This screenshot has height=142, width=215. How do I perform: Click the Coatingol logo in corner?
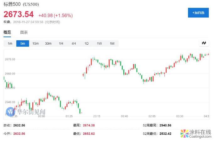(196, 134)
